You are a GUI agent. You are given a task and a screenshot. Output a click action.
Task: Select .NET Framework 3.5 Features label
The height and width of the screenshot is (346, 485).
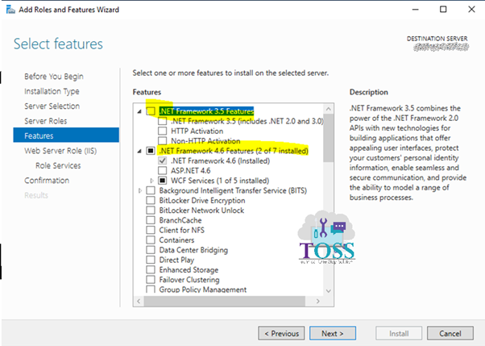tap(206, 110)
